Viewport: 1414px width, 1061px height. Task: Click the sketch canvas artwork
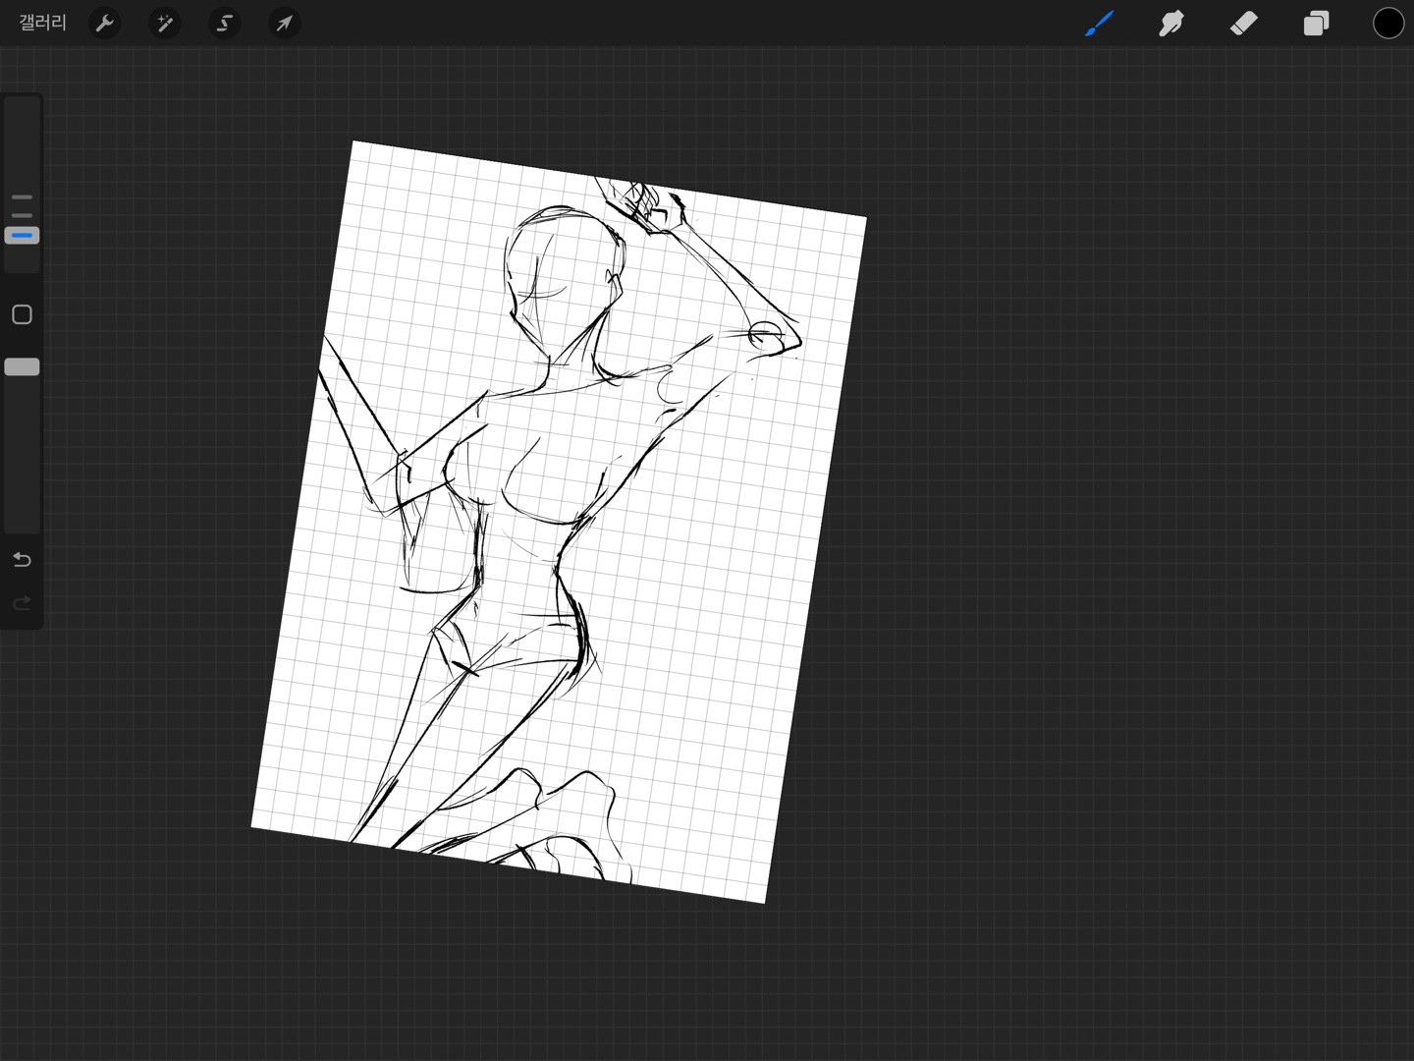tap(559, 522)
